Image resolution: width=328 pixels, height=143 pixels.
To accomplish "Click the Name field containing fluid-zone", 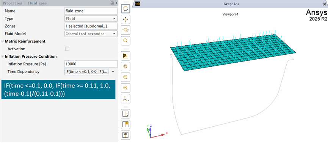I will (x=91, y=11).
